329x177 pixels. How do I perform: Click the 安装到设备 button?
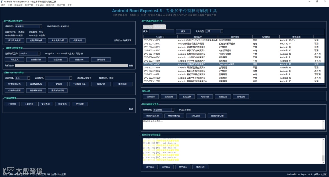click(36, 60)
